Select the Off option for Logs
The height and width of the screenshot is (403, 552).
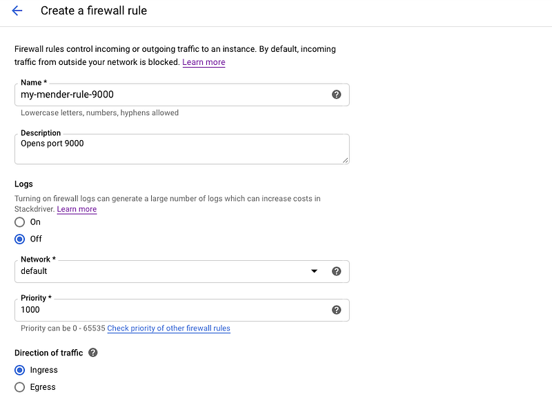pyautogui.click(x=20, y=239)
